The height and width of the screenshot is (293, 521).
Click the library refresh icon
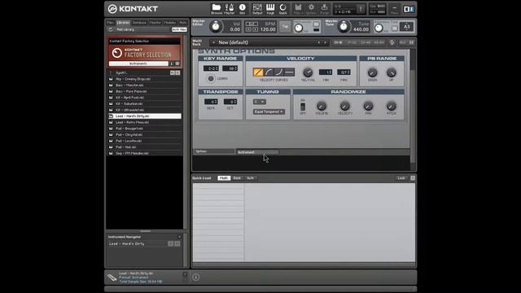tap(111, 29)
